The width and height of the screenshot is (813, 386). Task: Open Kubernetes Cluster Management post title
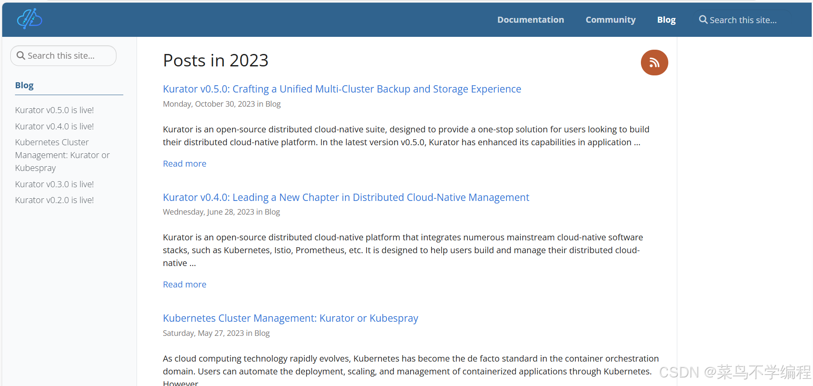point(290,318)
